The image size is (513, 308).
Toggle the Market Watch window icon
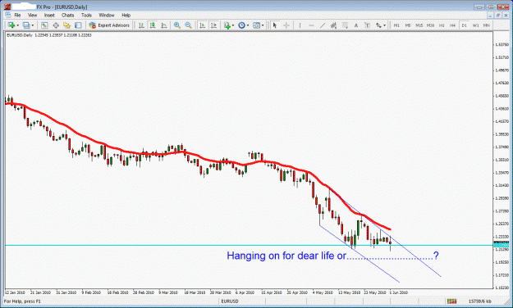point(44,25)
